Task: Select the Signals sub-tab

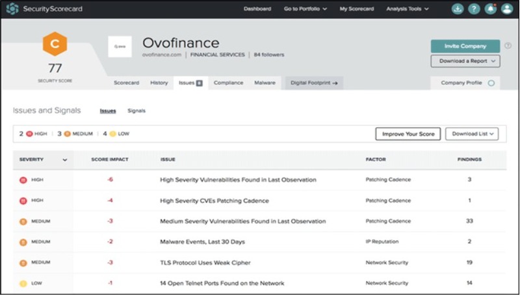Action: (x=136, y=111)
